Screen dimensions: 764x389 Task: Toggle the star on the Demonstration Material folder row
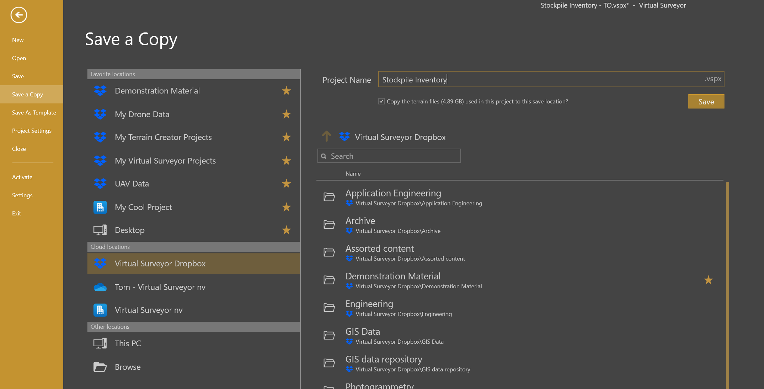tap(708, 280)
